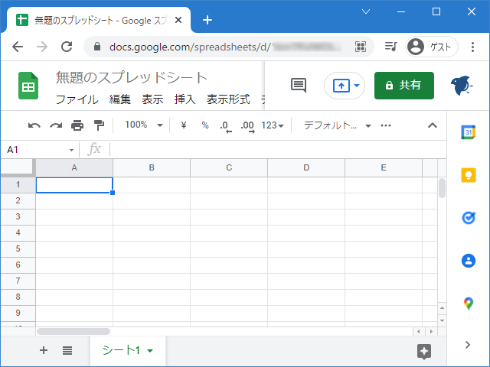The image size is (490, 367).
Task: Select the Paint format tool
Action: coord(99,125)
